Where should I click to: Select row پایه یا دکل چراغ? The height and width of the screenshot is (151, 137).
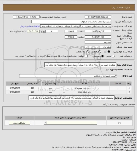[x=69, y=92]
